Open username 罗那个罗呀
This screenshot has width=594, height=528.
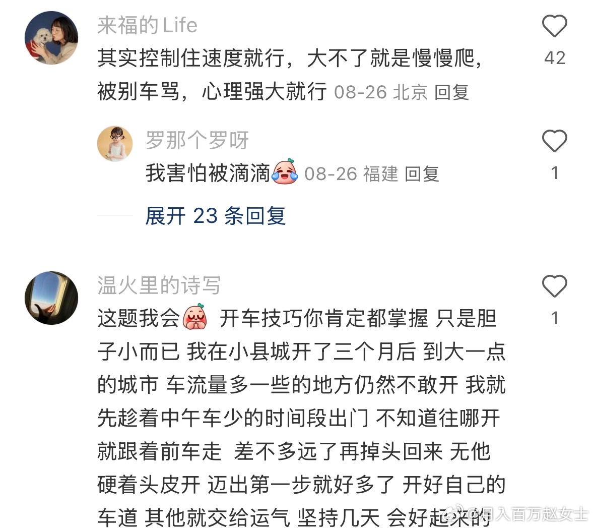click(197, 140)
